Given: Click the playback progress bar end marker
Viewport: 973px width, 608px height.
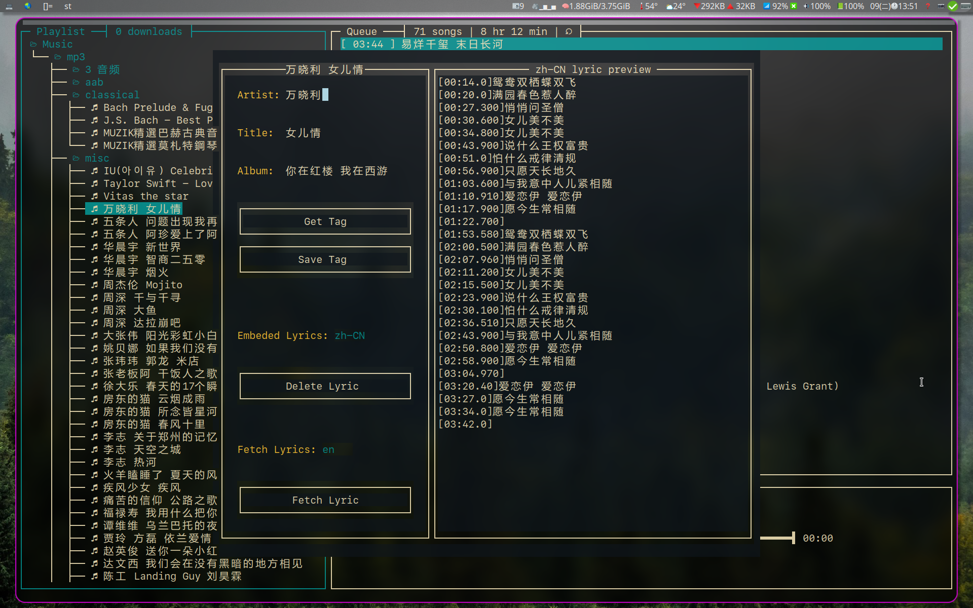Looking at the screenshot, I should [793, 538].
